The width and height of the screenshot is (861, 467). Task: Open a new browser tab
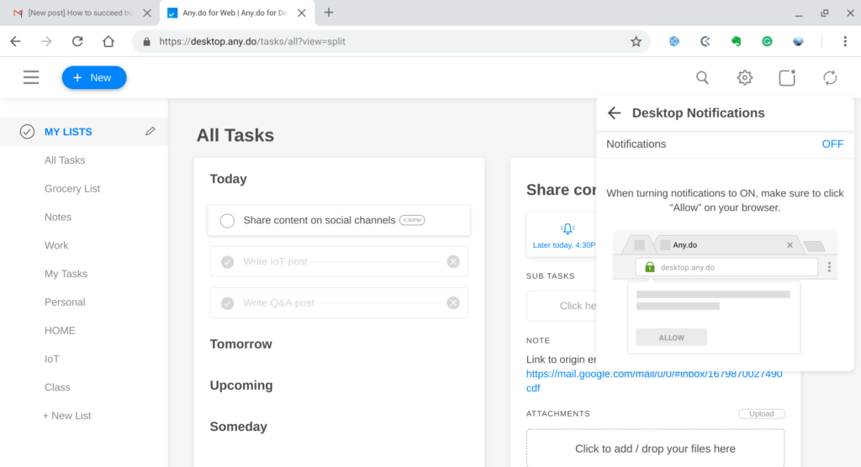tap(329, 13)
